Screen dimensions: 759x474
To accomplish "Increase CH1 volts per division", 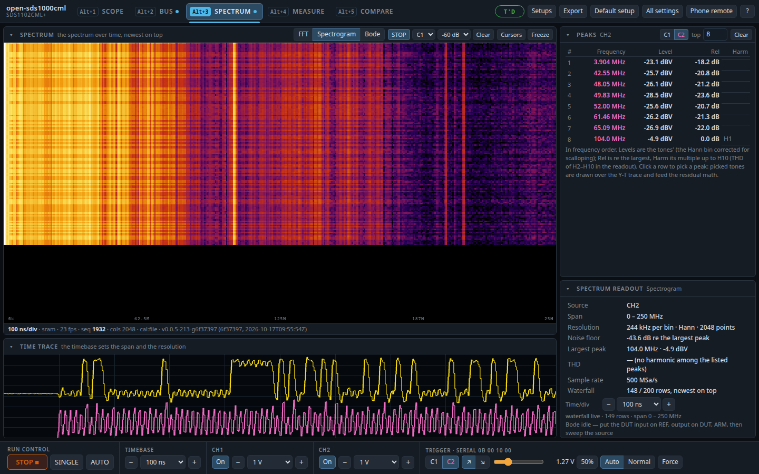I will tap(301, 462).
